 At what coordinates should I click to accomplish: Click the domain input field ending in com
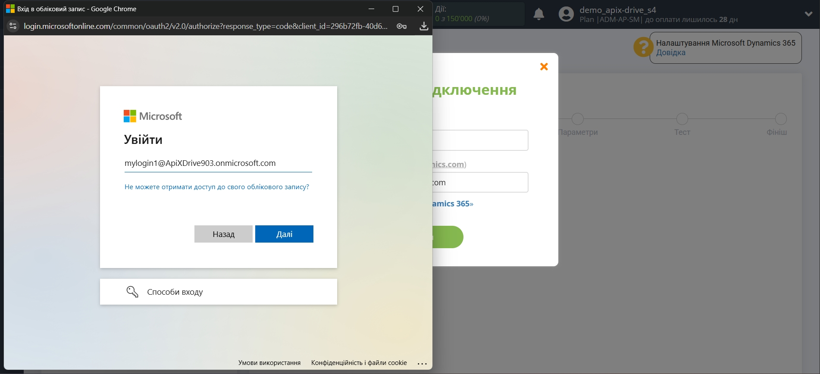(x=481, y=182)
